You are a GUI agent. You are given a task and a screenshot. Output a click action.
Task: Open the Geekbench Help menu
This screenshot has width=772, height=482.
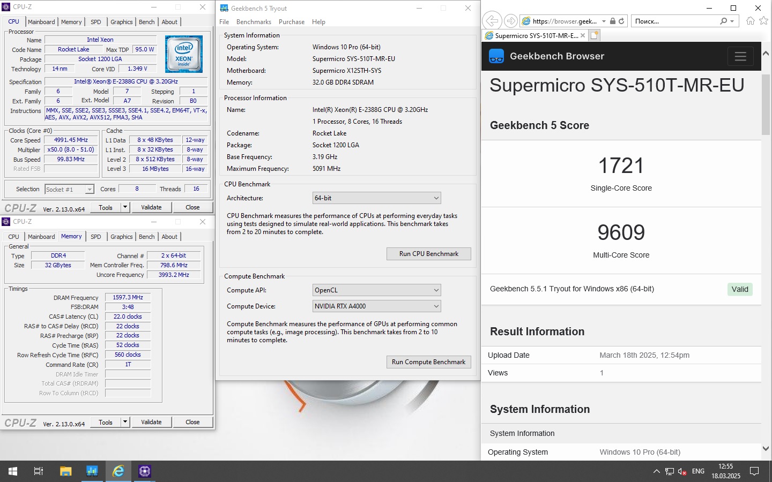[318, 22]
